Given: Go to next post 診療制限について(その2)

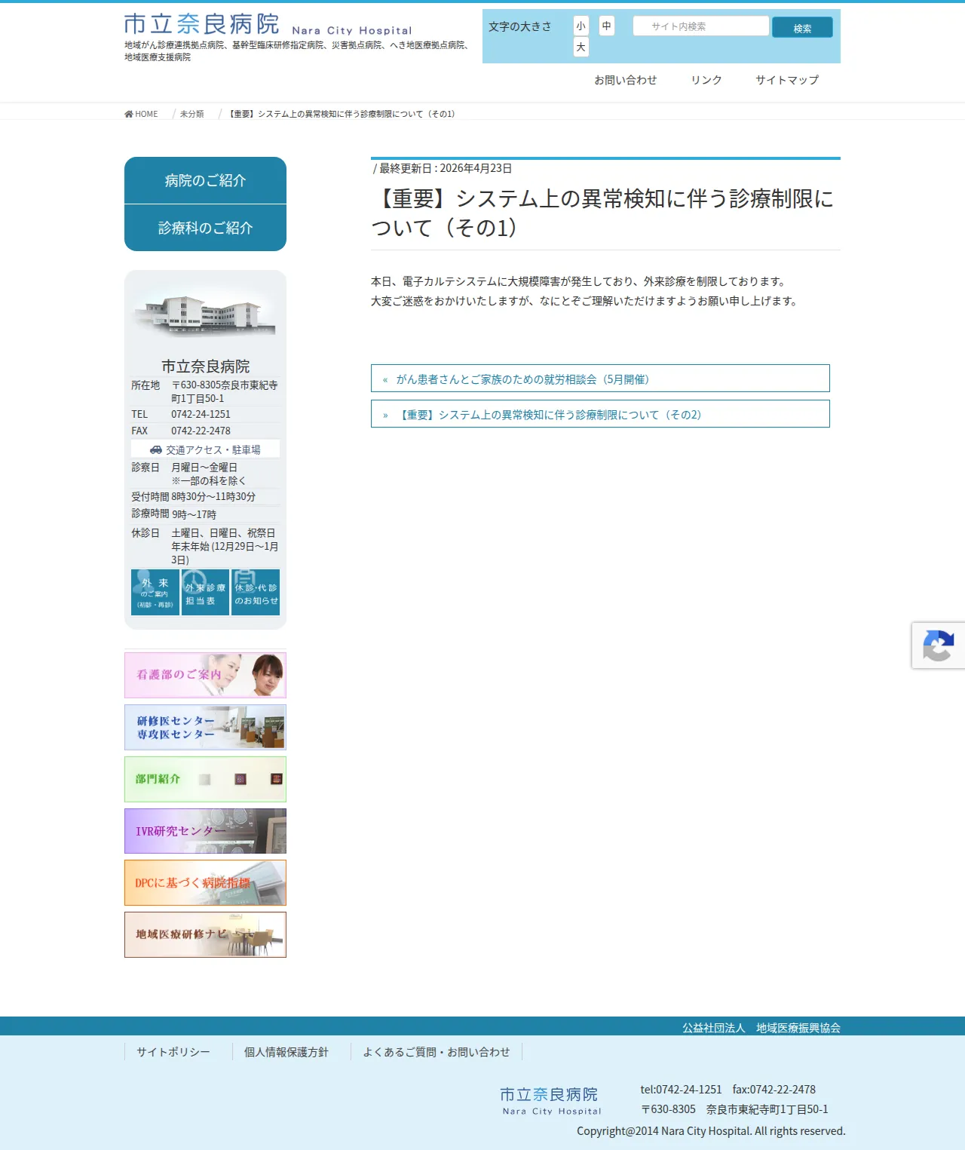Looking at the screenshot, I should pos(600,414).
